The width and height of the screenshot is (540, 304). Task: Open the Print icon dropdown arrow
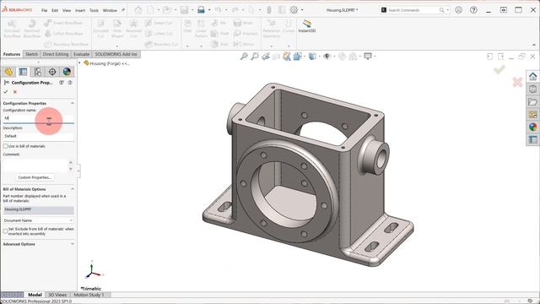(x=209, y=10)
